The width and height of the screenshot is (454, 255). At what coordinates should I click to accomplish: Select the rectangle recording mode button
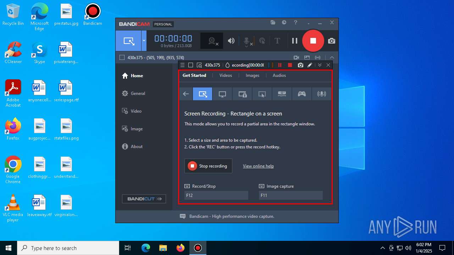coord(128,41)
